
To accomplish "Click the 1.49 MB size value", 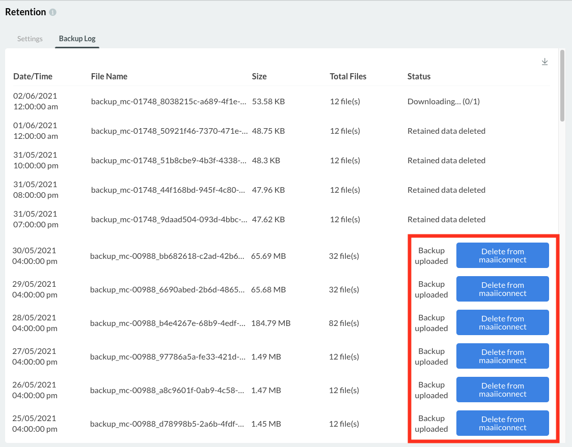I will [x=266, y=356].
